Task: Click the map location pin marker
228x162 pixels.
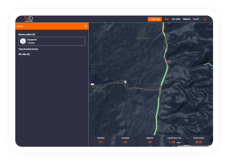Action: pos(125,82)
